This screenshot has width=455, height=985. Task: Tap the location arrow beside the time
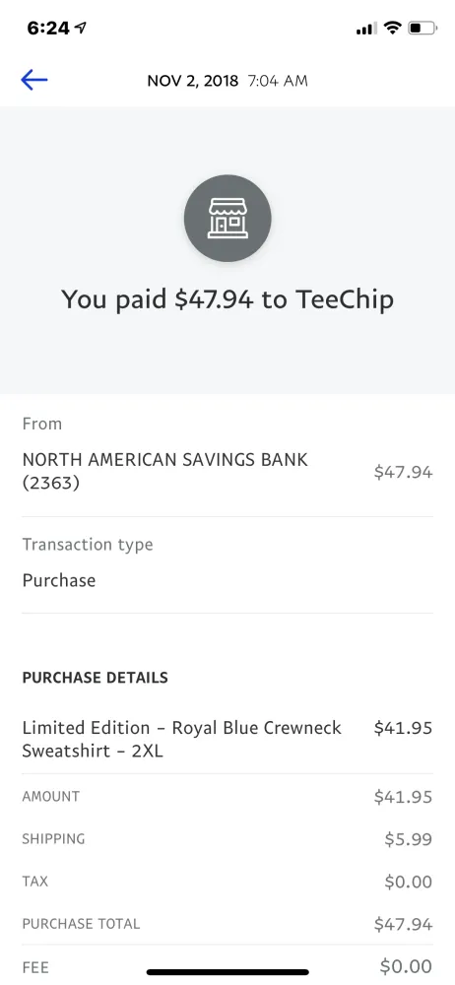coord(80,28)
